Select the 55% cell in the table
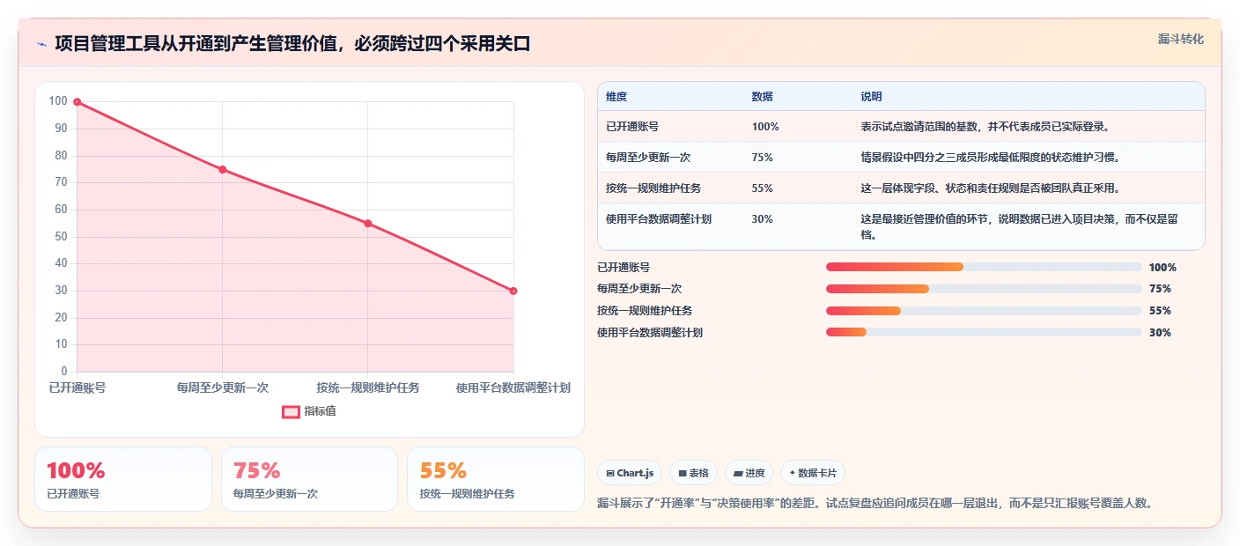Screen dimensions: 1240x546 pyautogui.click(x=763, y=188)
